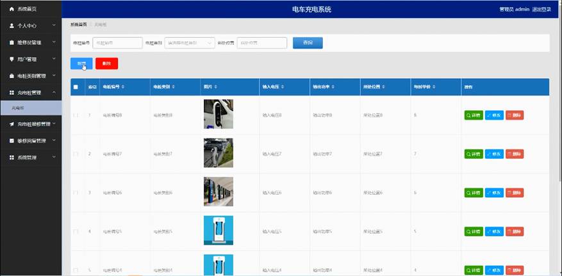Expand the 个人中心 sidebar menu arrow

[54, 26]
